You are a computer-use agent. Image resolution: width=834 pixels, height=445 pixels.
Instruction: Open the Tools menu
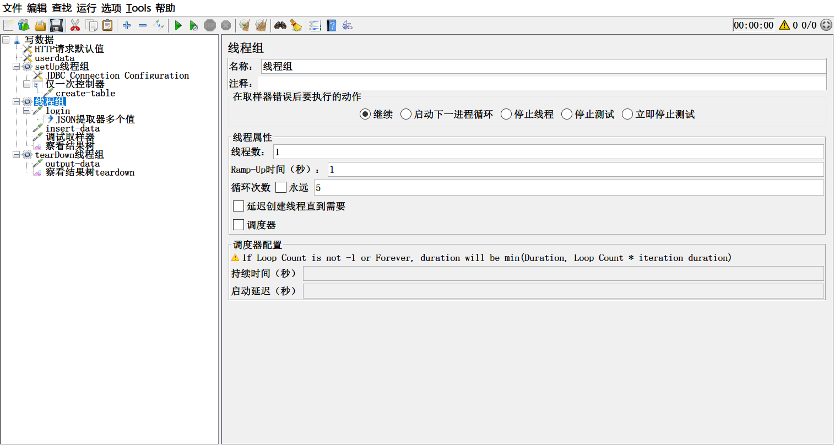click(138, 8)
